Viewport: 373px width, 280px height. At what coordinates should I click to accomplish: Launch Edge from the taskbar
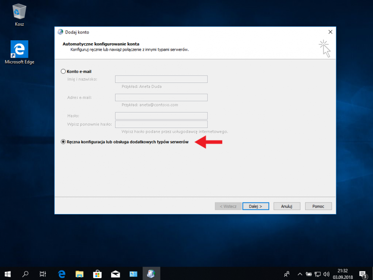(x=62, y=274)
